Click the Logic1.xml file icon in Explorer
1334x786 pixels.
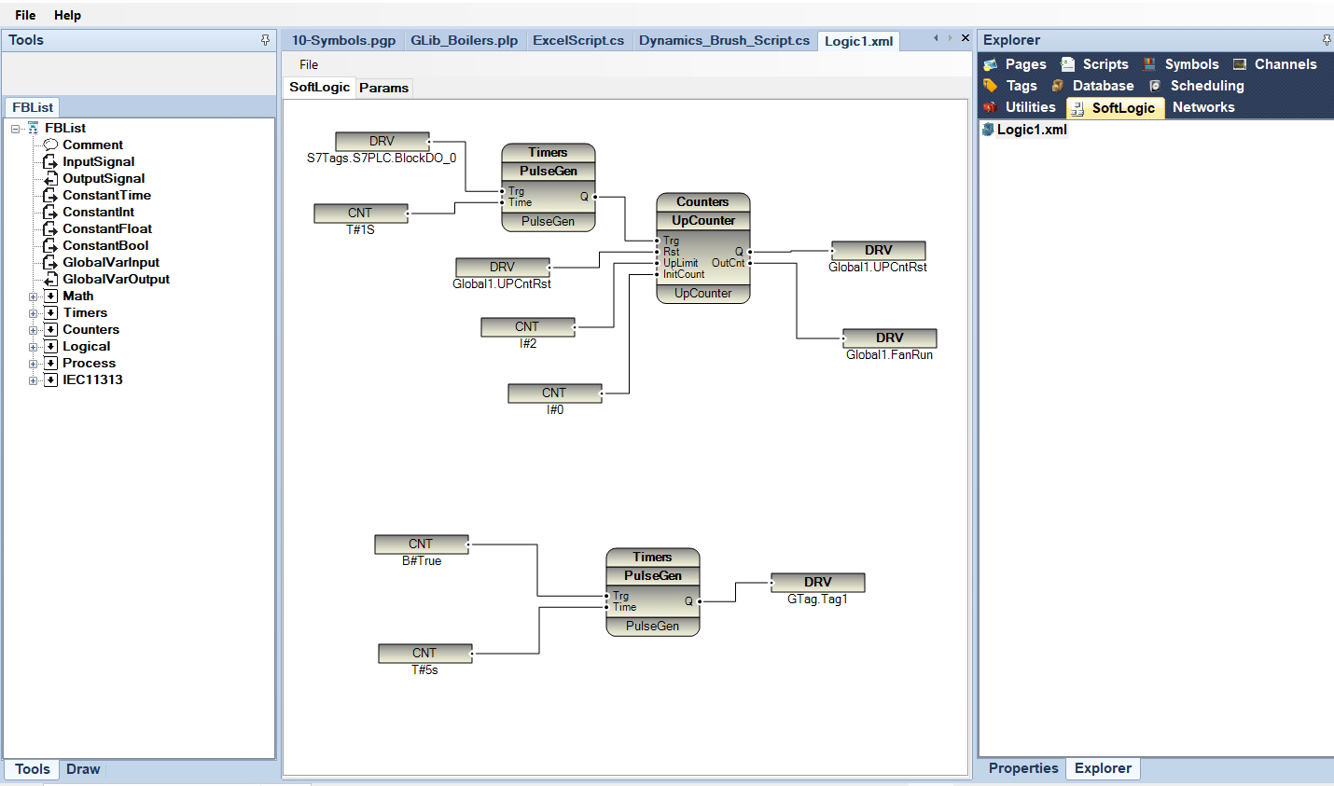coord(988,130)
